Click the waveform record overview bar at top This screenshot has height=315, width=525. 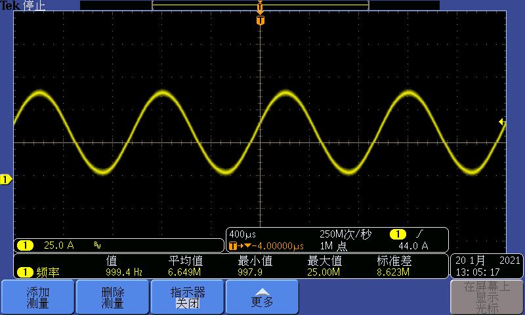point(260,5)
